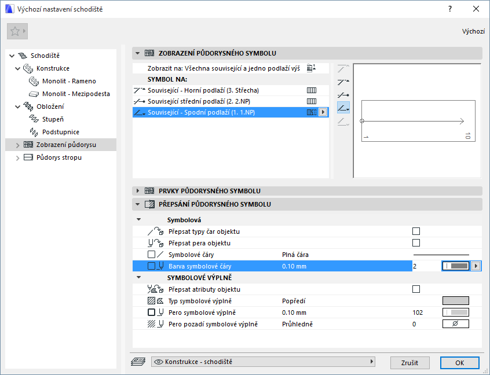
Task: Click Barva symbolové čáry pen icon
Action: [155, 266]
